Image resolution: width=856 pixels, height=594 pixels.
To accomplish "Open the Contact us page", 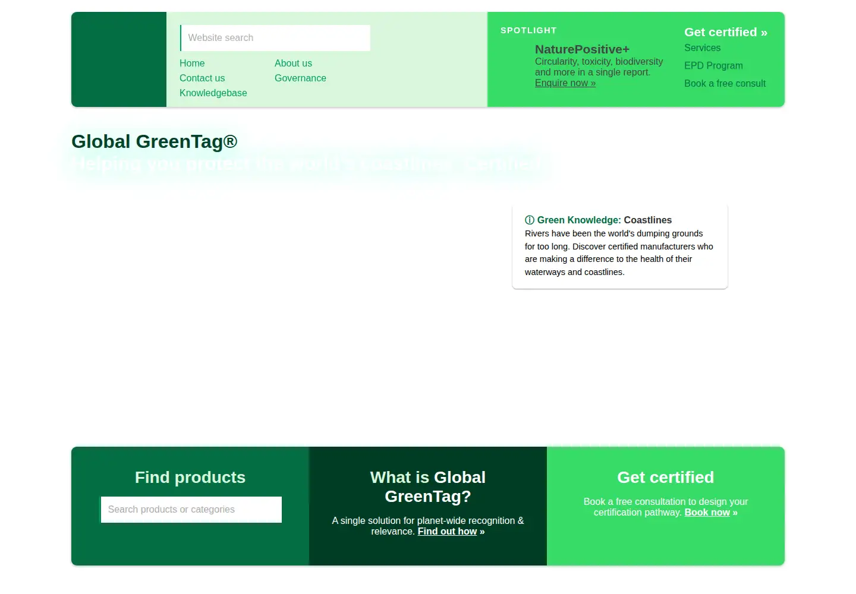I will (202, 78).
